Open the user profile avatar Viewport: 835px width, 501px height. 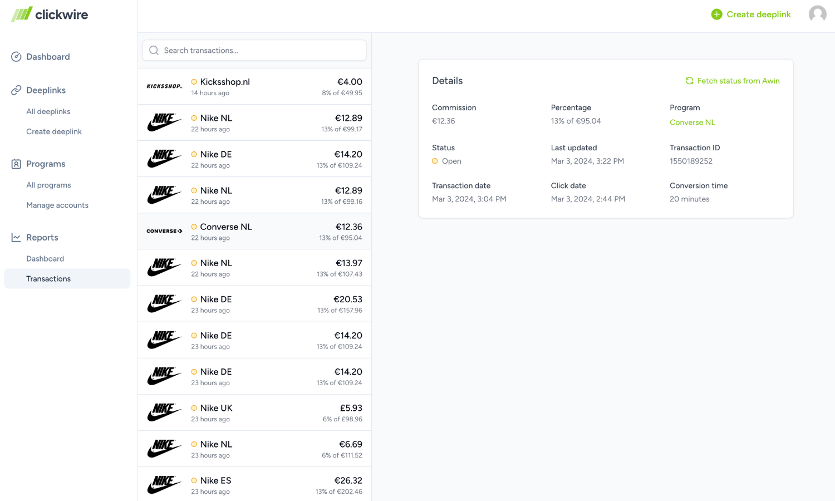pos(817,14)
